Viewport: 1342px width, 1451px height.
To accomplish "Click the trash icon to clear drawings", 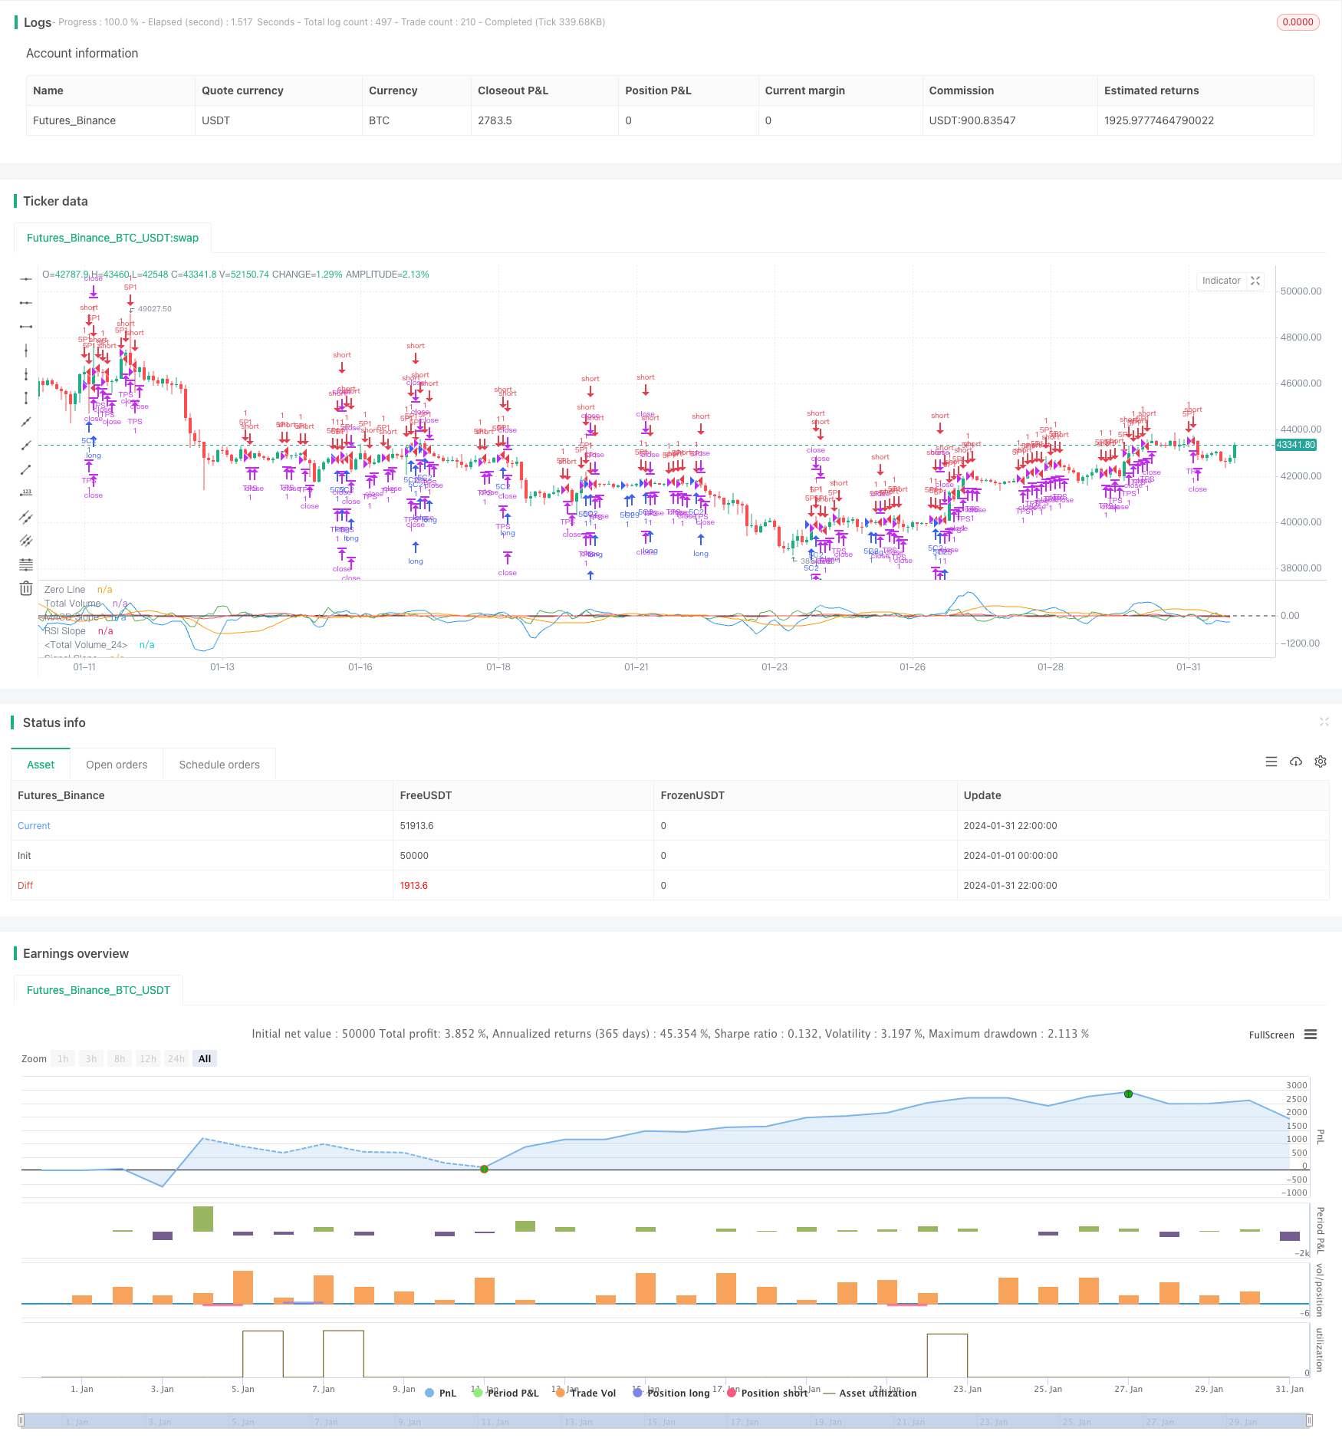I will pyautogui.click(x=26, y=588).
